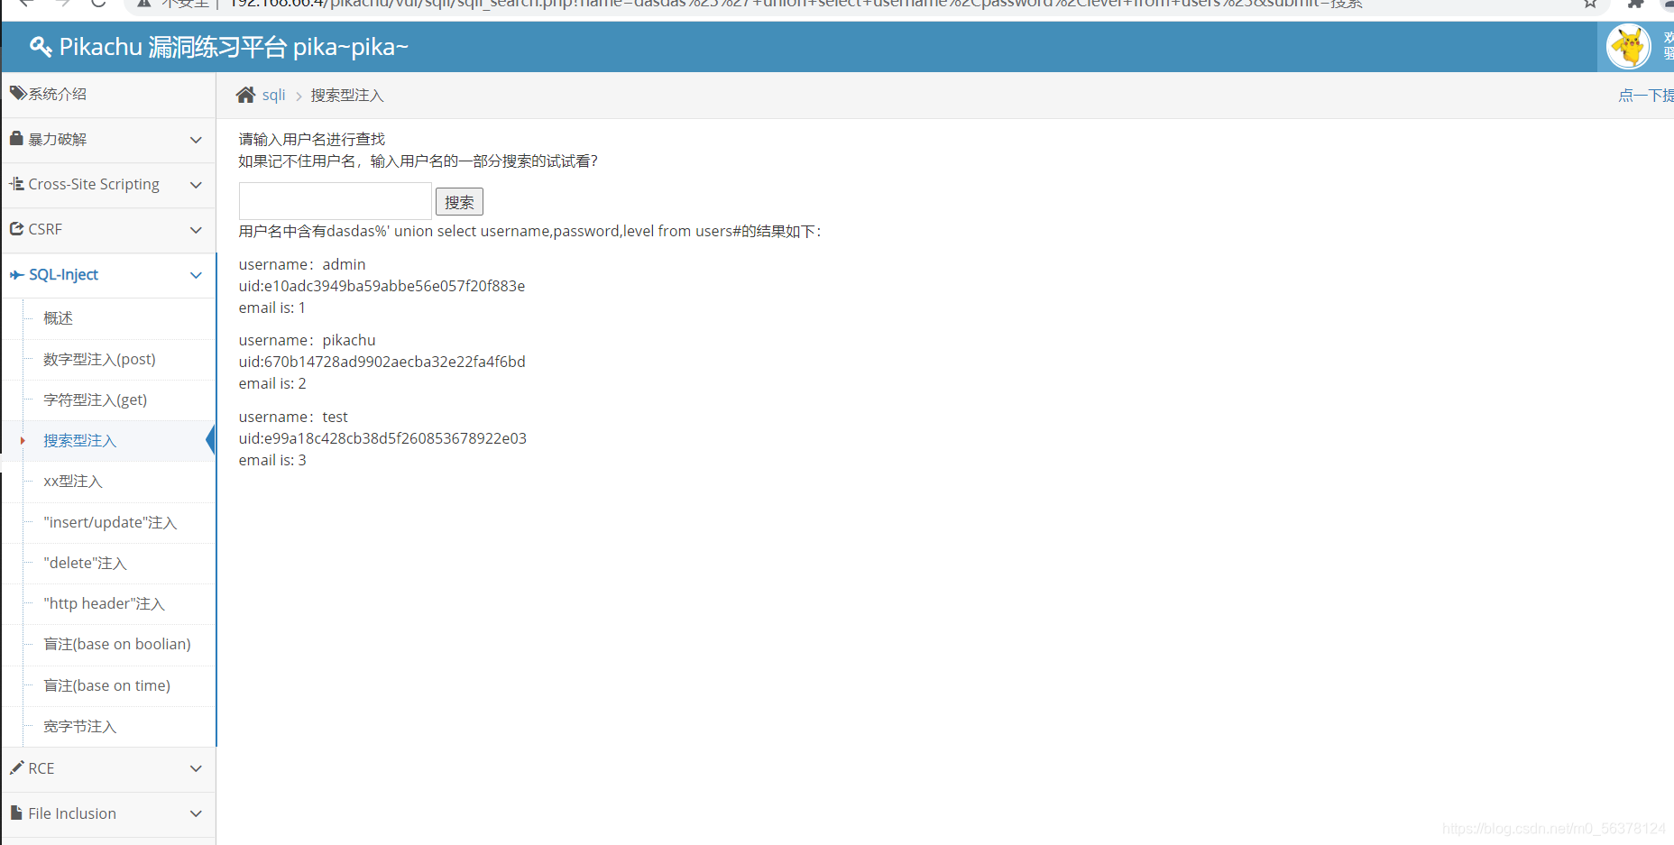Click the text 'username: pikachu'
Image resolution: width=1674 pixels, height=845 pixels.
coord(307,340)
